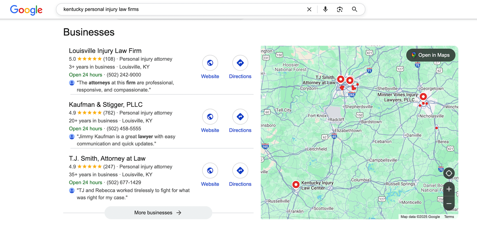The image size is (477, 233).
Task: Select Kentucky Injury Law Center map pin
Action: [296, 185]
